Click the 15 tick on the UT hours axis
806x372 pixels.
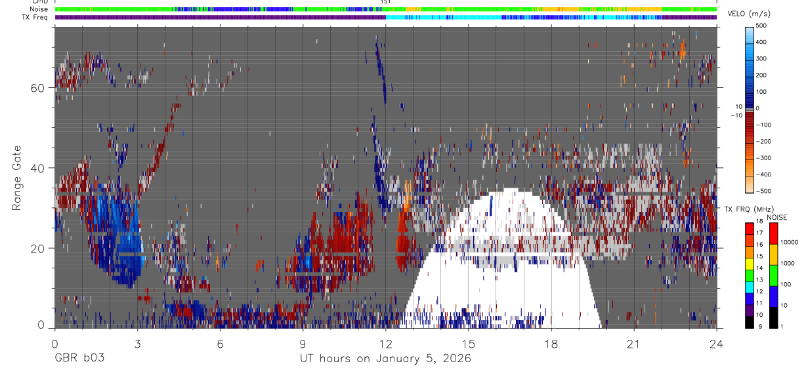coord(468,344)
